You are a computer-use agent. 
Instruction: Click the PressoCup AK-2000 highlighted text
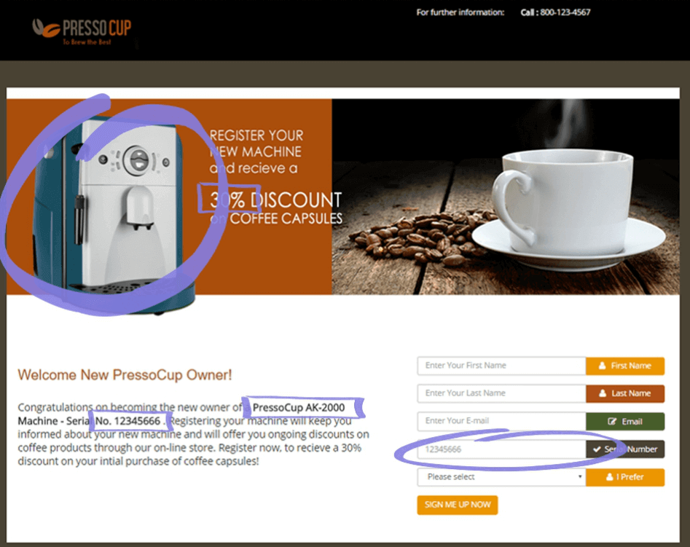298,407
